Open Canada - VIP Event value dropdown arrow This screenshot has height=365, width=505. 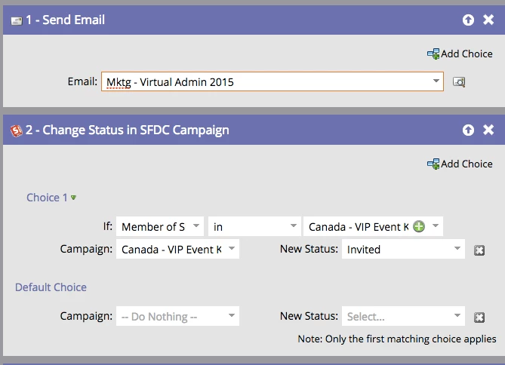[x=436, y=226]
